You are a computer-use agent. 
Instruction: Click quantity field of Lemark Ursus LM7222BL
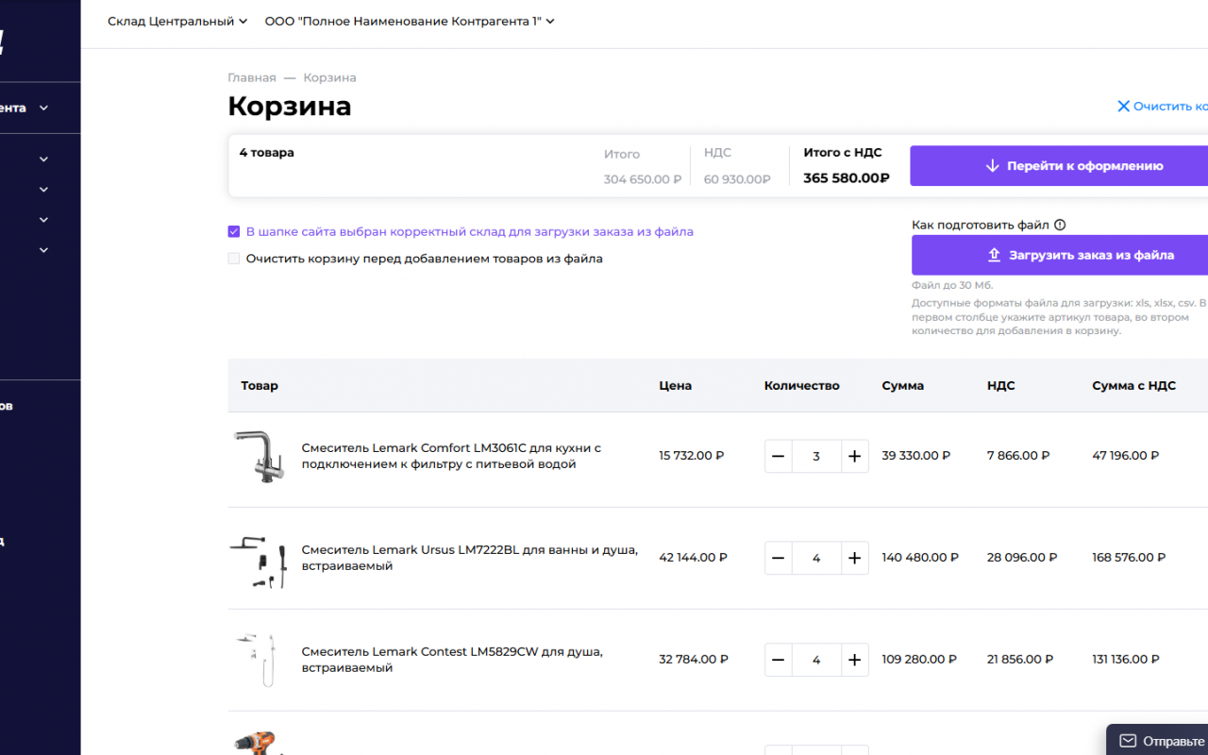[x=816, y=558]
